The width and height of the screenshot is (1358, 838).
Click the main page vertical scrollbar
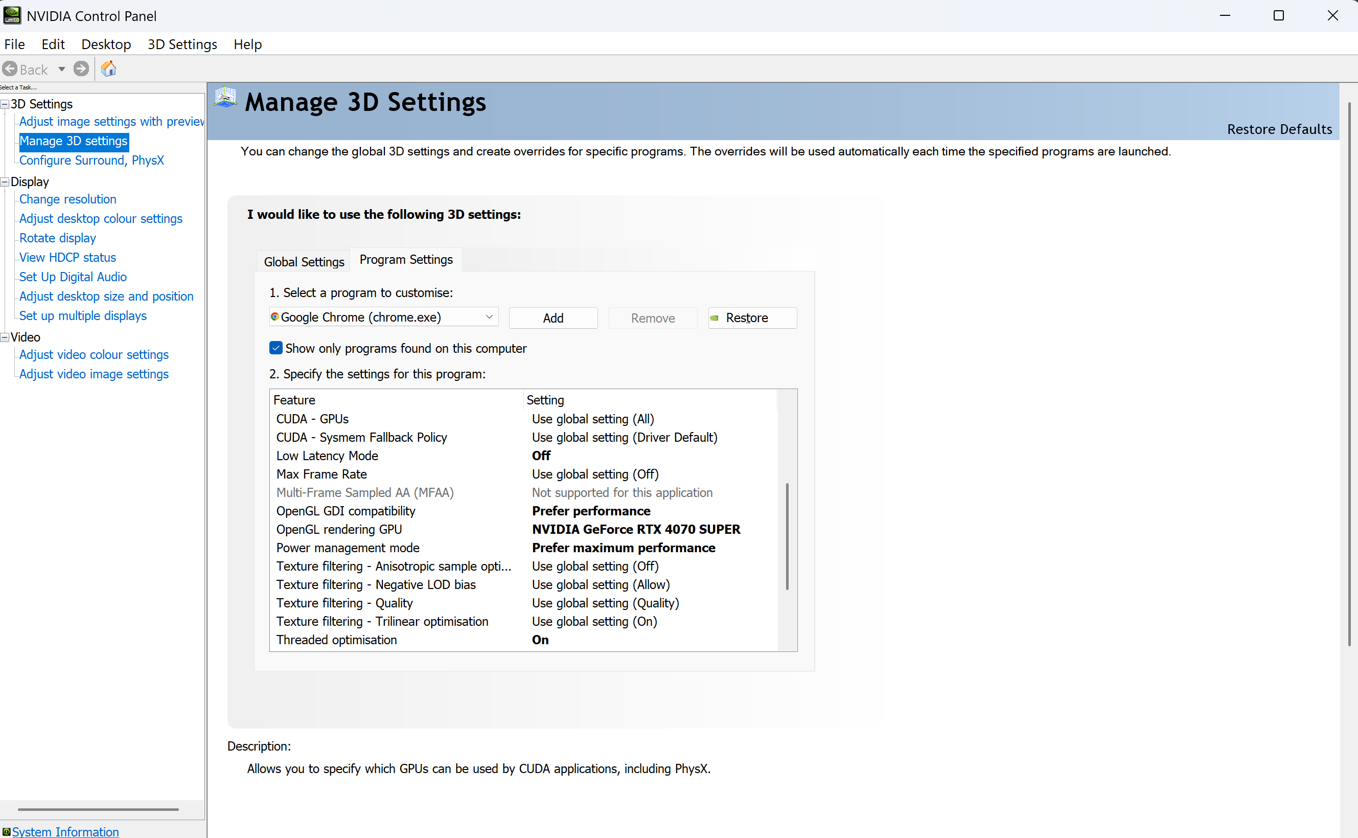[x=1349, y=374]
